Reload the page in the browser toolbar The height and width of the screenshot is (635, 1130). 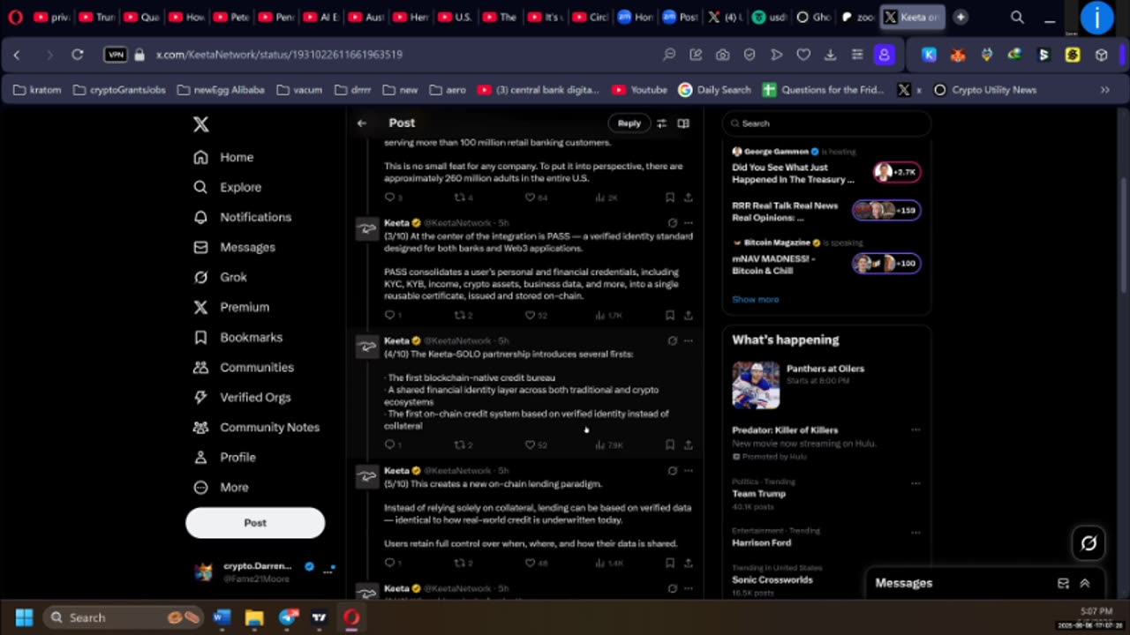[78, 55]
